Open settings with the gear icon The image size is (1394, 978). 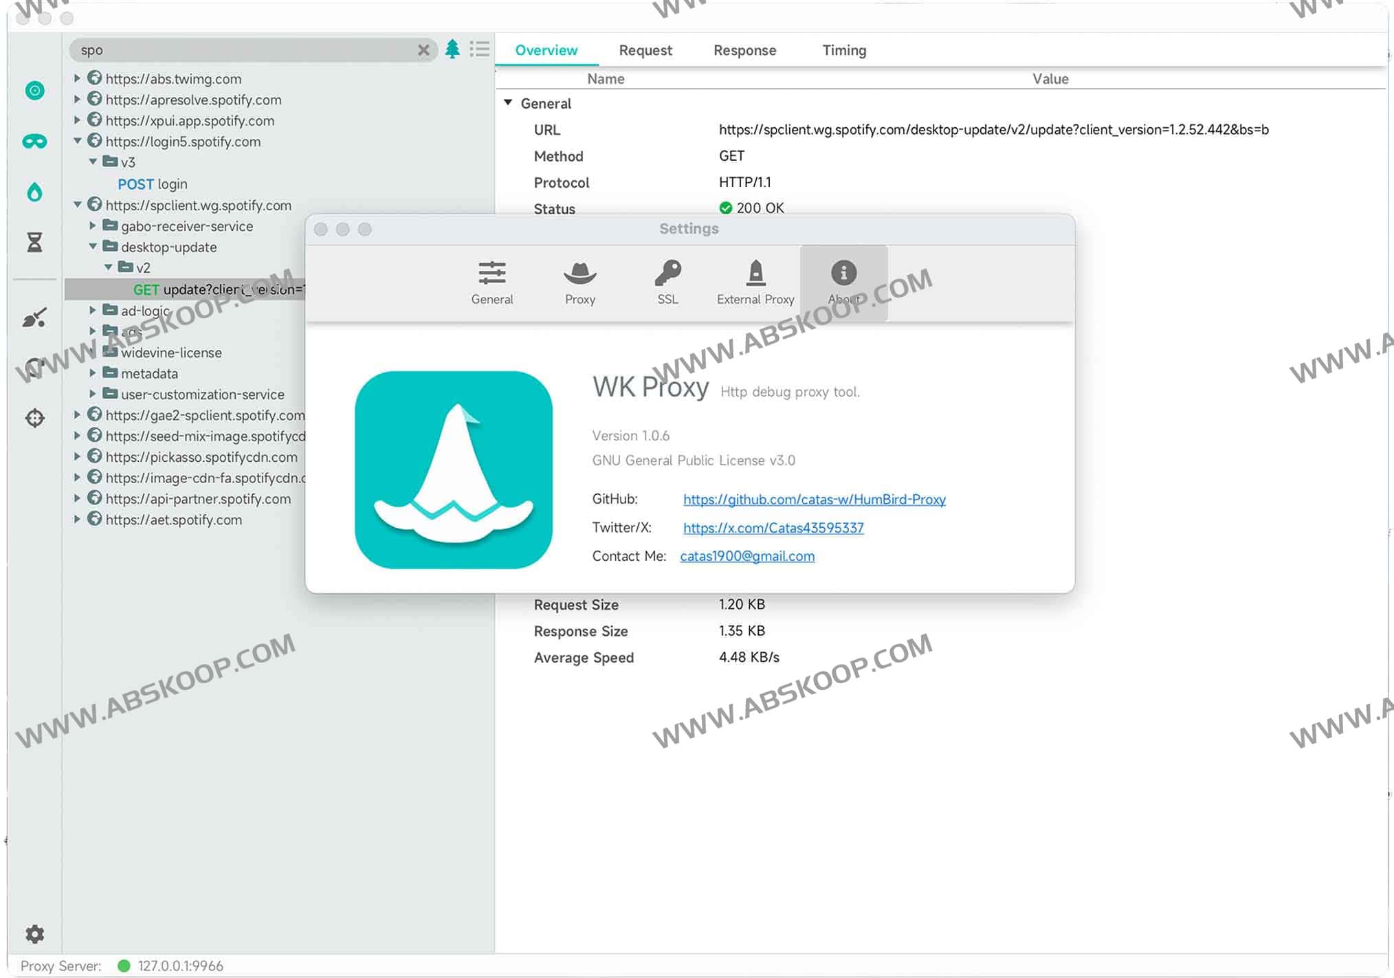coord(34,933)
